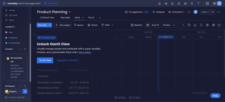Open the apps marketplace puzzle icon
This screenshot has height=102, width=225.
[179, 4]
